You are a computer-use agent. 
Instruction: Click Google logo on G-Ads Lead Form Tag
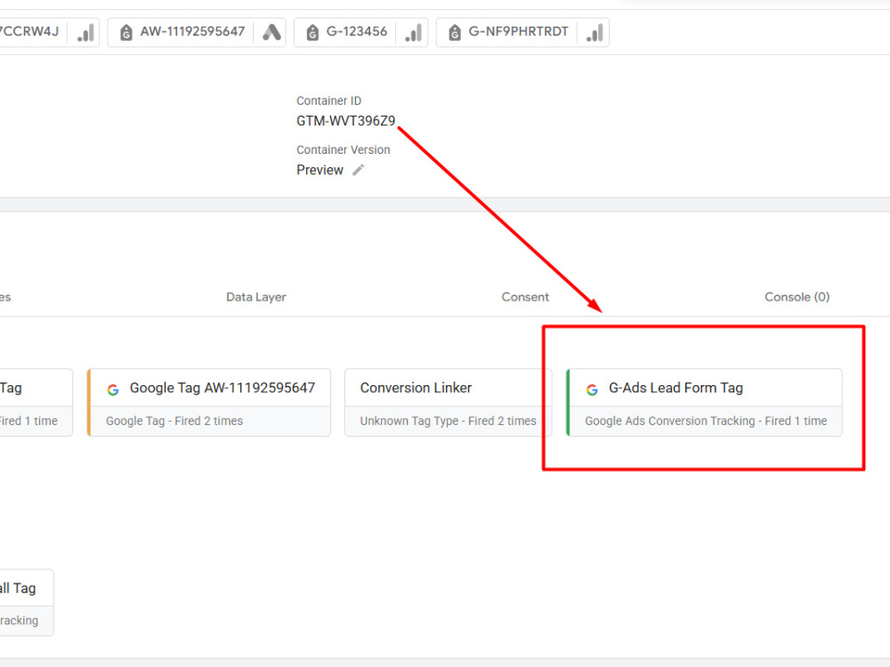(592, 390)
